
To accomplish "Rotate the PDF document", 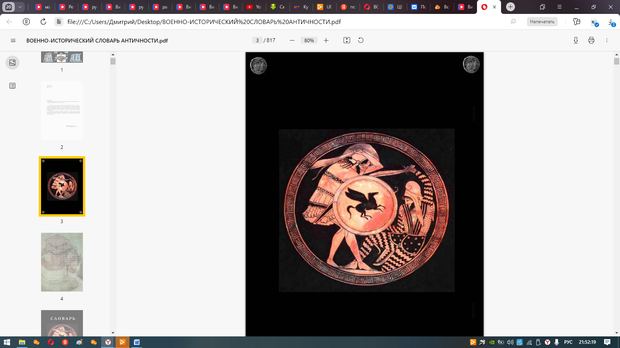I will click(361, 40).
